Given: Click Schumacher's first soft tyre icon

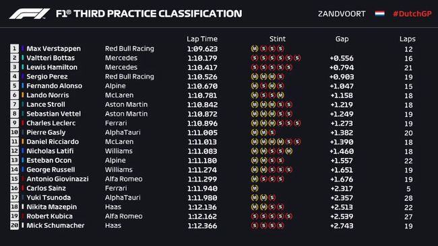Looking at the screenshot, I should click(x=255, y=225).
